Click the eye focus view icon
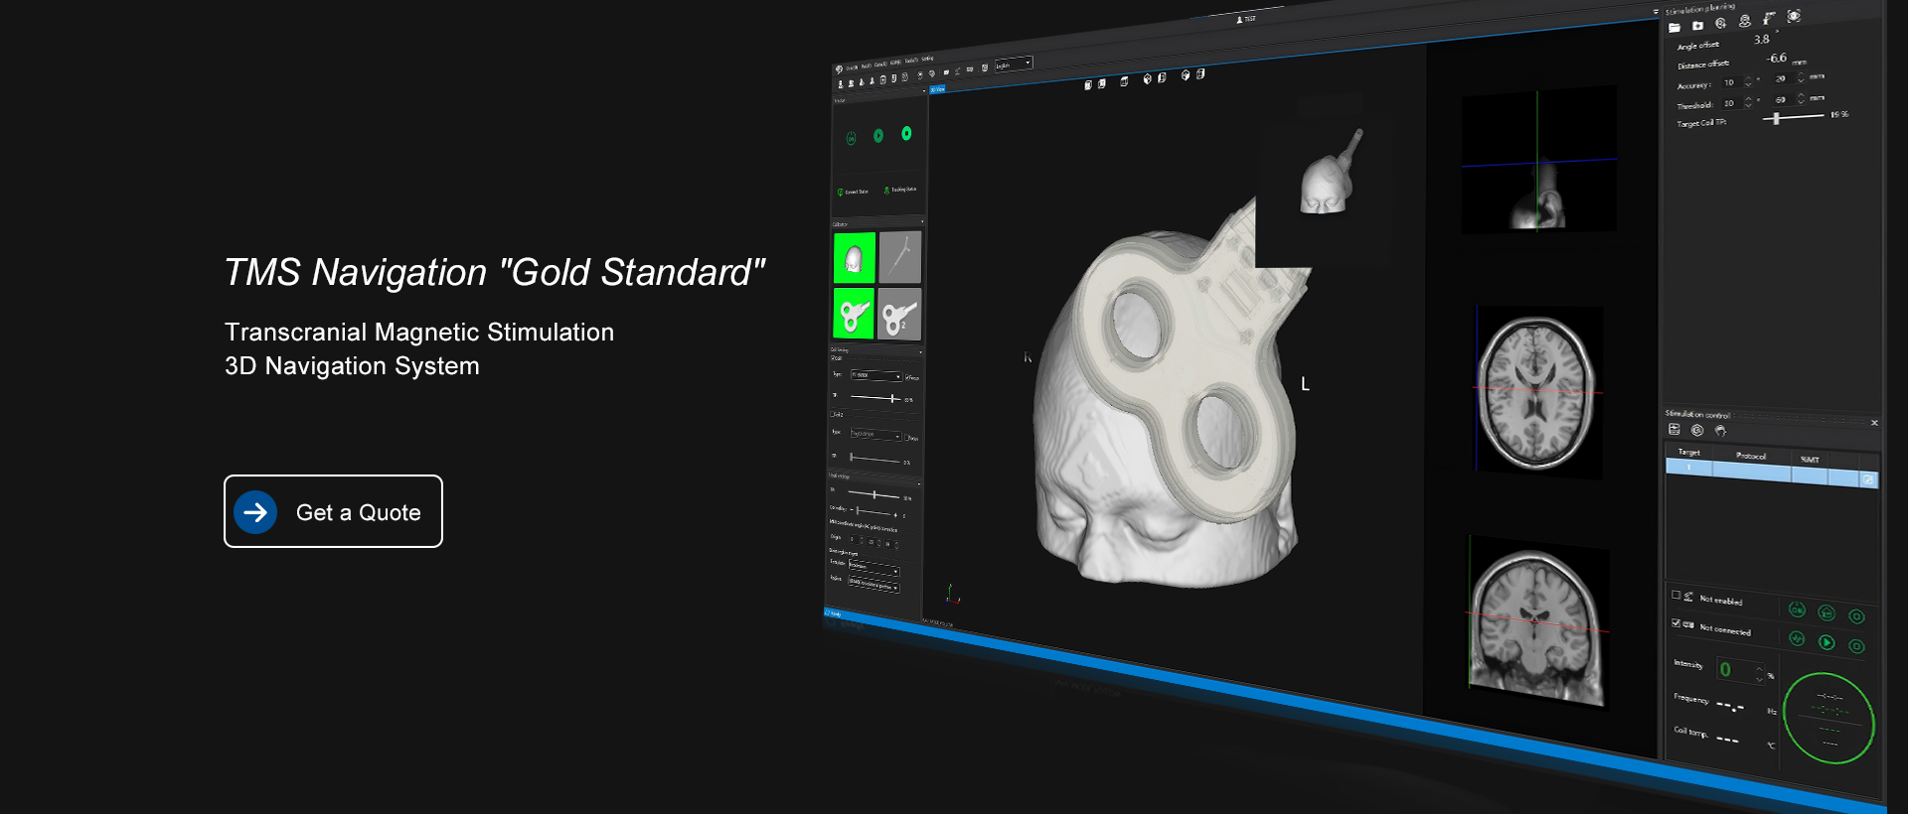The height and width of the screenshot is (814, 1908). (x=1794, y=16)
